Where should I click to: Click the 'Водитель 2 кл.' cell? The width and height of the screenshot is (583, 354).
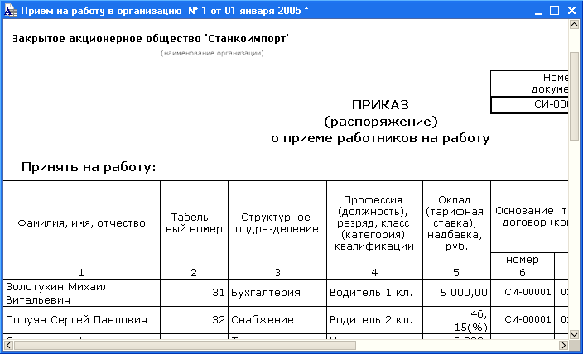click(x=374, y=320)
